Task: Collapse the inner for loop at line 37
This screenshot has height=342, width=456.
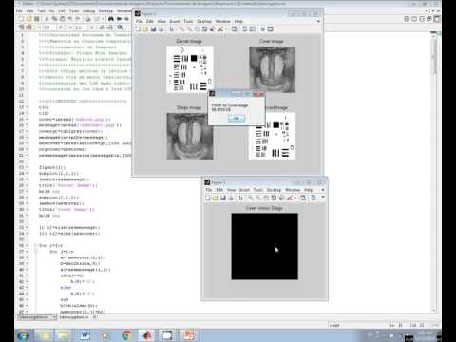Action: [36, 252]
